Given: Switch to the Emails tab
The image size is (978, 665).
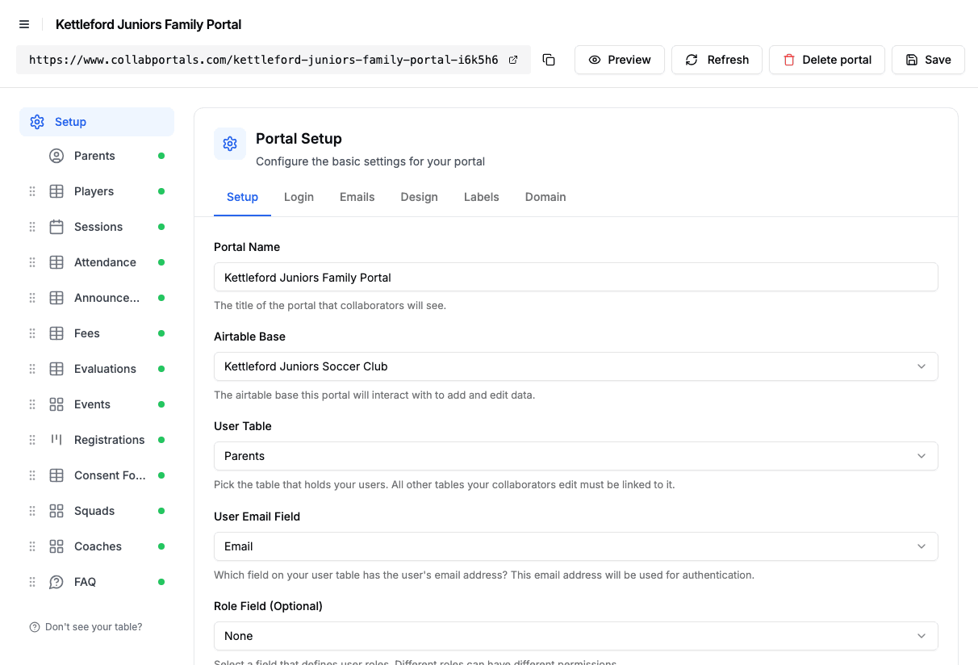Looking at the screenshot, I should click(x=357, y=197).
